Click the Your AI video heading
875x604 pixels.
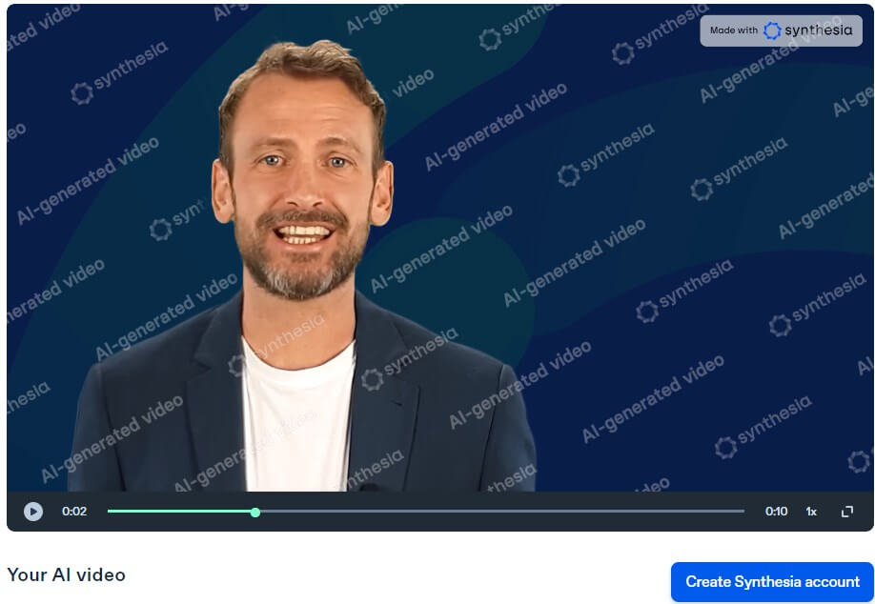[67, 575]
